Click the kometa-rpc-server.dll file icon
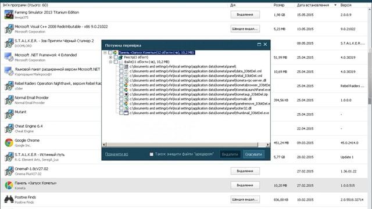The width and height of the screenshot is (372, 209). point(126,80)
